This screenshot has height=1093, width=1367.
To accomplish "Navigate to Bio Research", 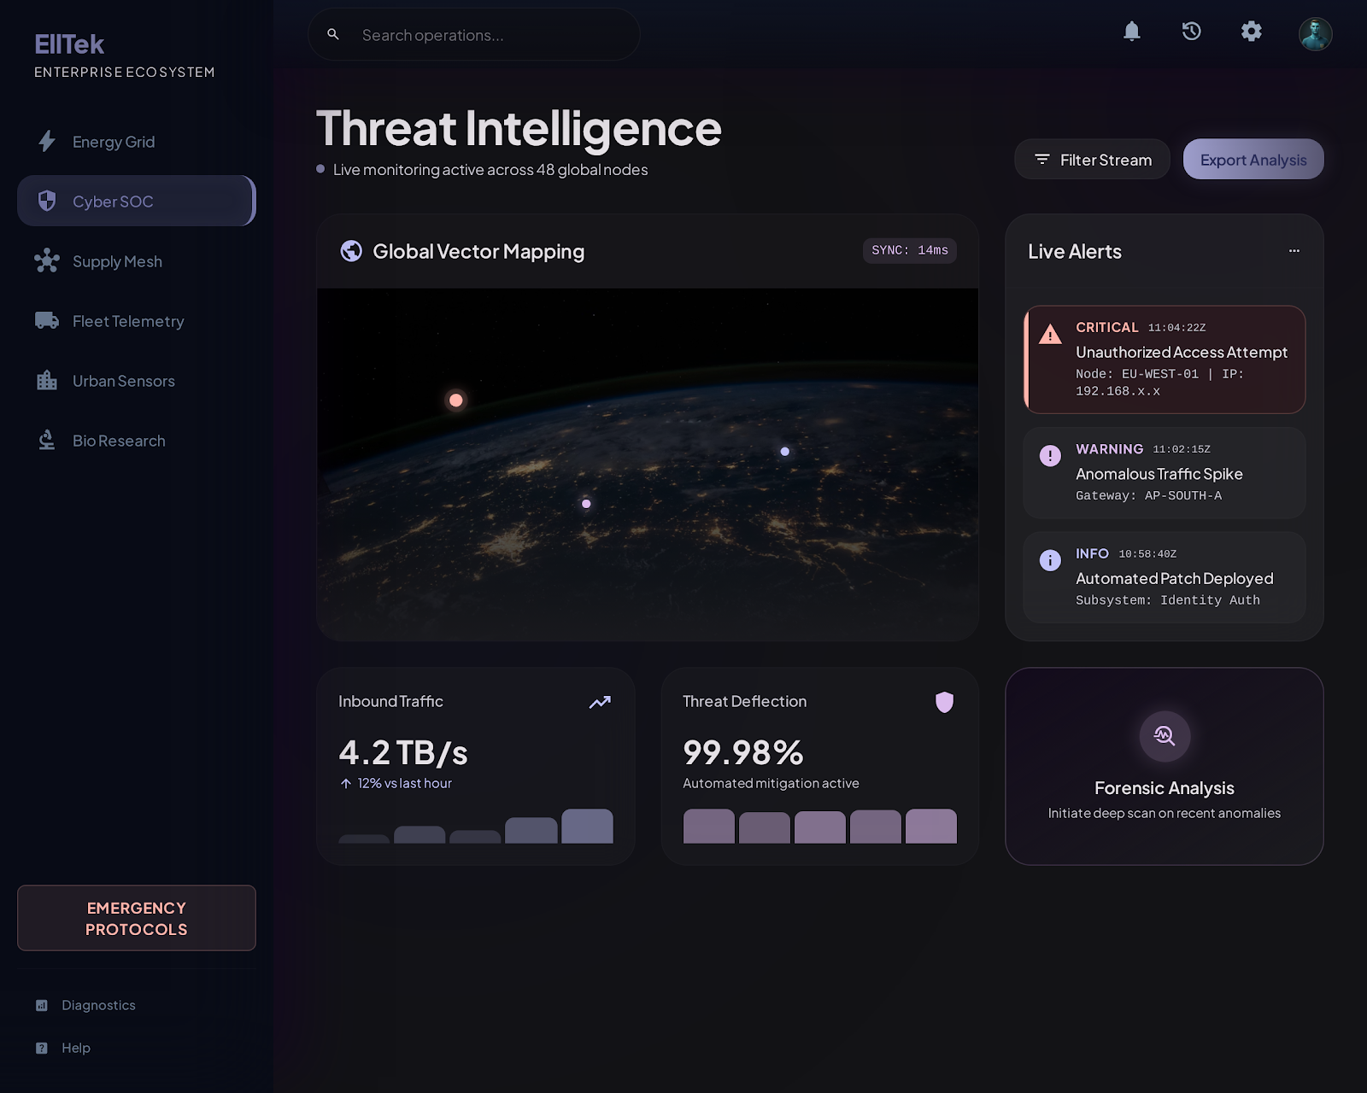I will click(x=119, y=441).
